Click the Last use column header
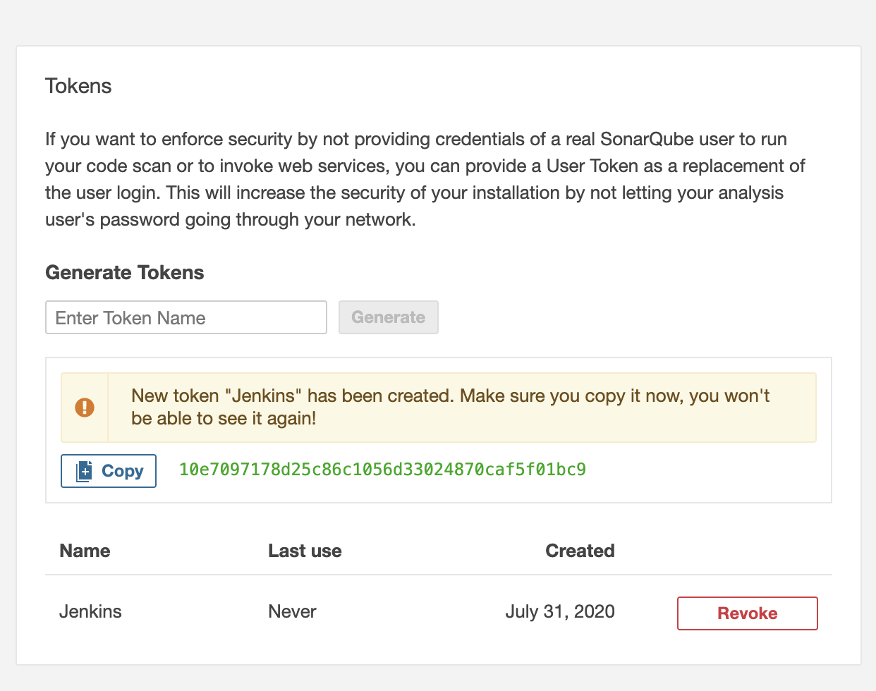Viewport: 876px width, 691px height. pyautogui.click(x=305, y=551)
